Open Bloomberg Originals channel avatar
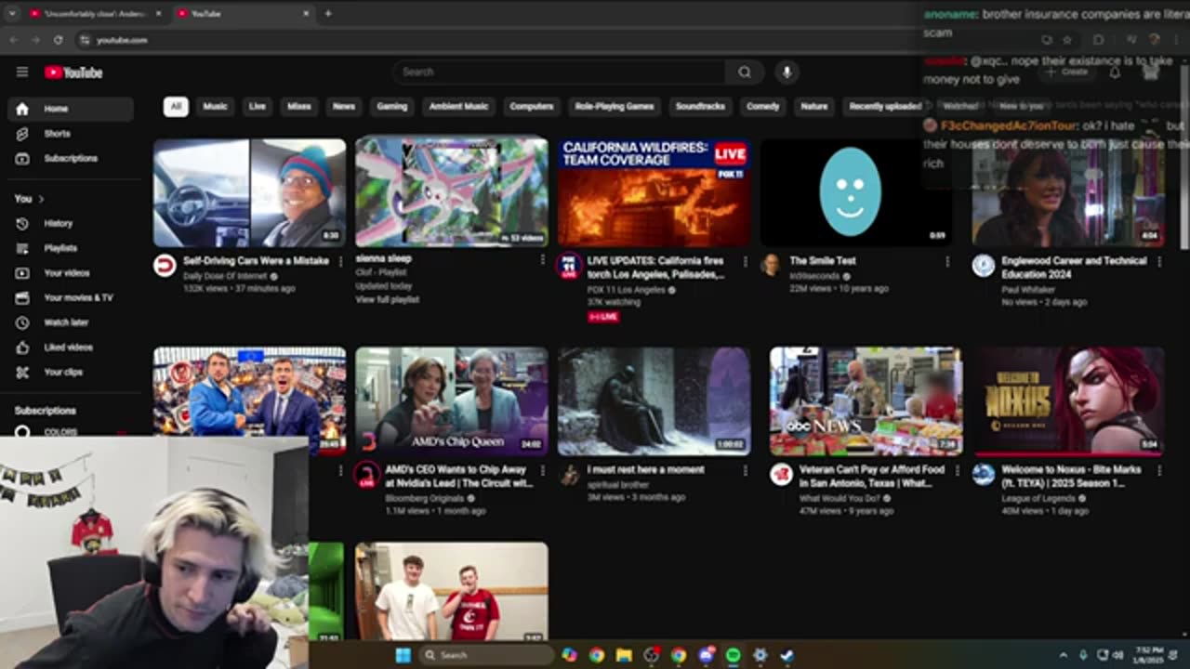This screenshot has height=669, width=1190. point(366,475)
